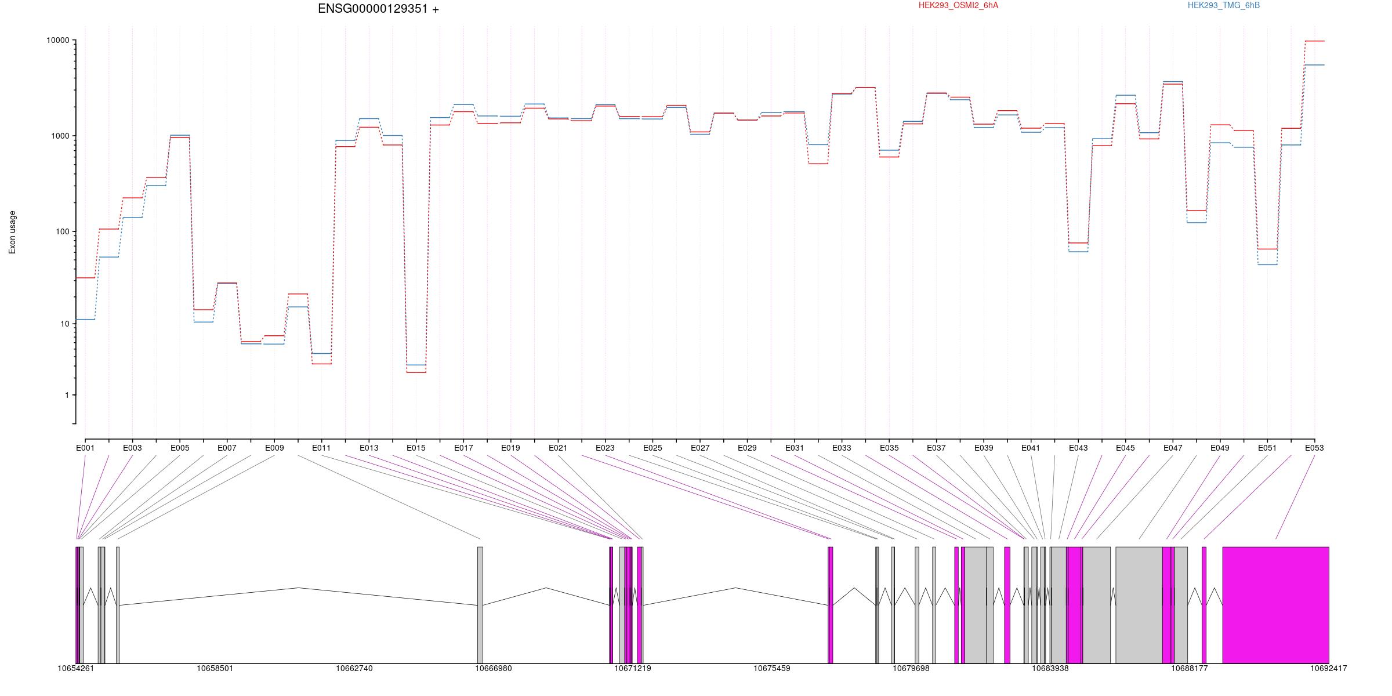The image size is (1392, 696).
Task: Click the 100 y-axis tick label
Action: click(x=62, y=231)
